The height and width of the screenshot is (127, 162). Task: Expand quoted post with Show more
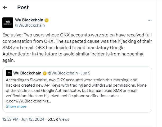(x=16, y=106)
